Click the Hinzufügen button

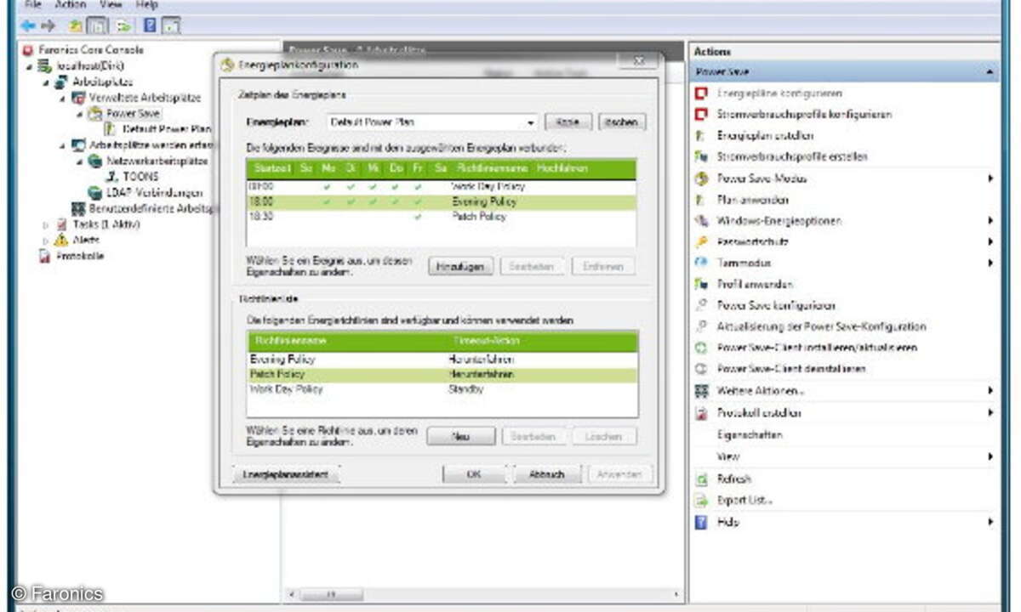click(460, 267)
